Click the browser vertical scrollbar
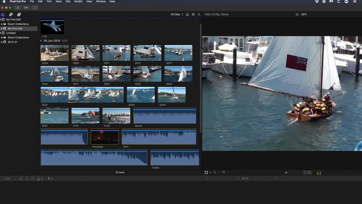Viewport: 362px width, 204px height. (201, 79)
